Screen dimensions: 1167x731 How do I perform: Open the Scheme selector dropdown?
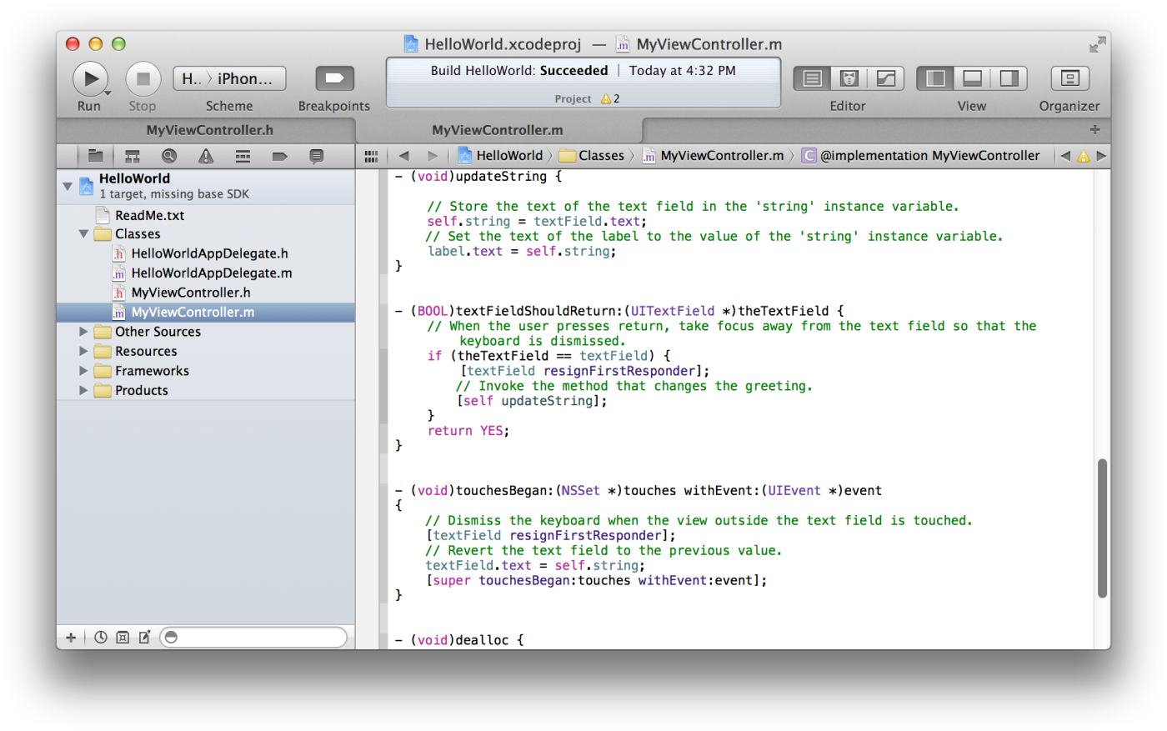pos(229,78)
